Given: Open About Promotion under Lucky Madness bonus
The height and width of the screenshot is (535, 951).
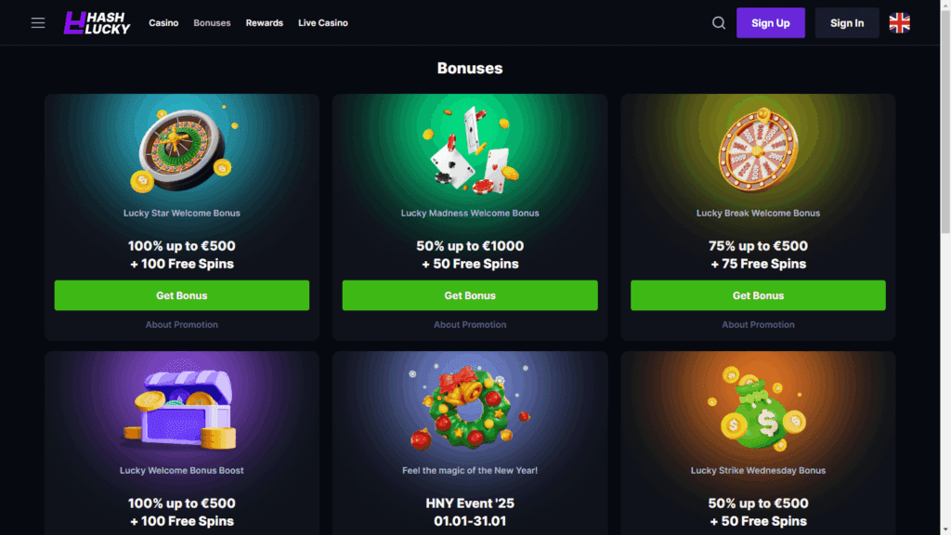Looking at the screenshot, I should [470, 324].
